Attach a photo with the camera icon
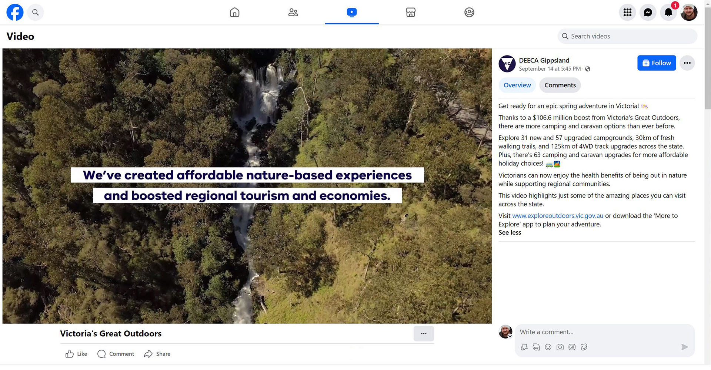Image resolution: width=711 pixels, height=370 pixels. pyautogui.click(x=560, y=347)
